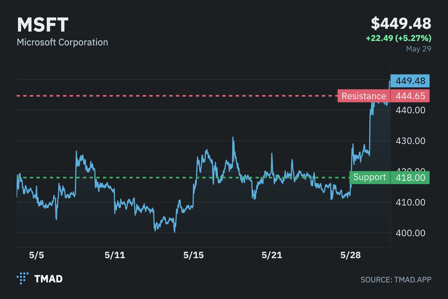This screenshot has width=448, height=299.
Task: Click the 440.00 axis label
Action: pyautogui.click(x=410, y=110)
